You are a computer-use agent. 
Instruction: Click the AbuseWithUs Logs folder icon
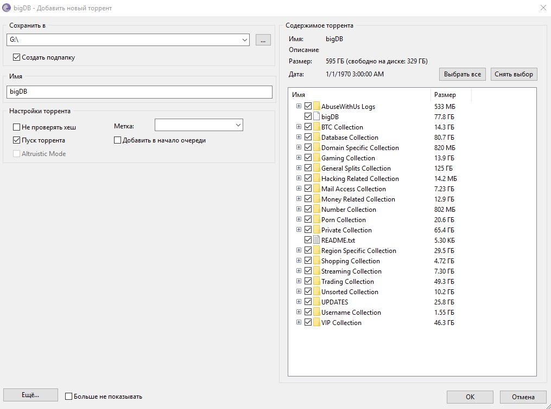pos(316,106)
